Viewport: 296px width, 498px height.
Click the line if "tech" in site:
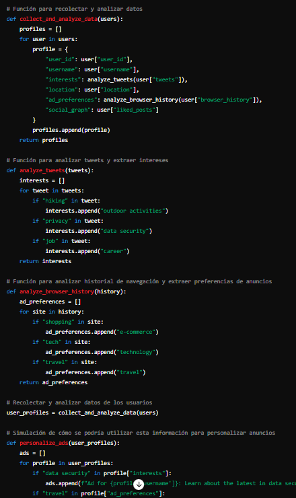[x=61, y=342]
